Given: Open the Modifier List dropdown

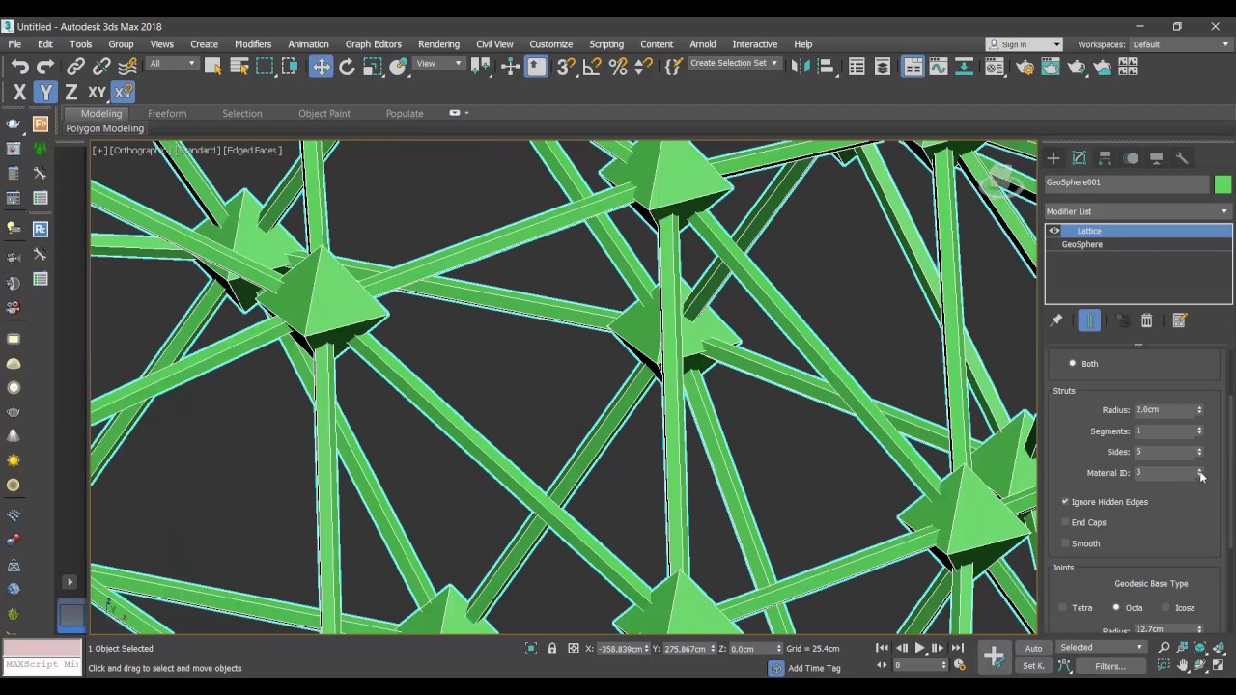Looking at the screenshot, I should (x=1138, y=211).
